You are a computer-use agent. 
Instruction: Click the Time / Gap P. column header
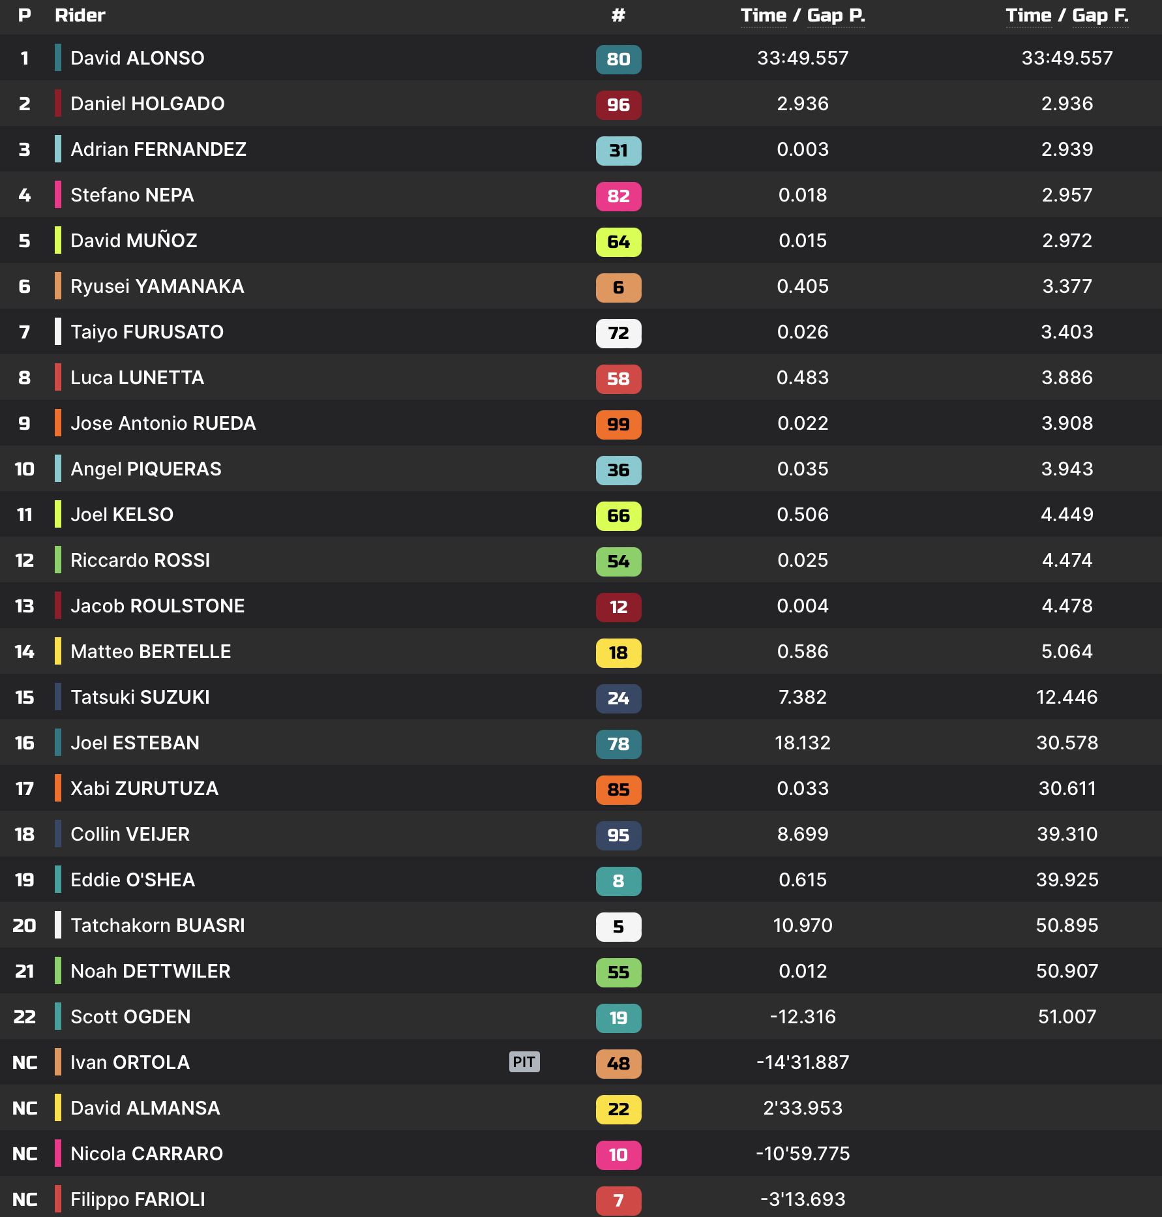tap(803, 16)
